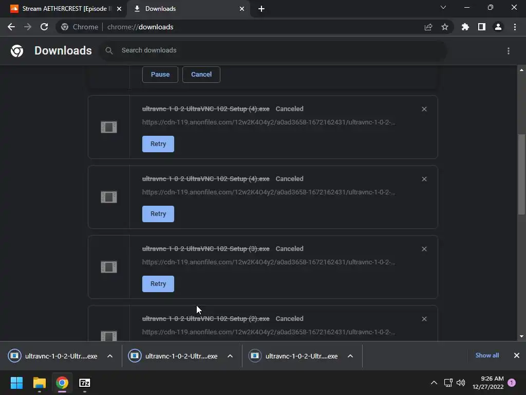Open the Downloads page more actions menu
The width and height of the screenshot is (526, 395).
[x=509, y=51]
